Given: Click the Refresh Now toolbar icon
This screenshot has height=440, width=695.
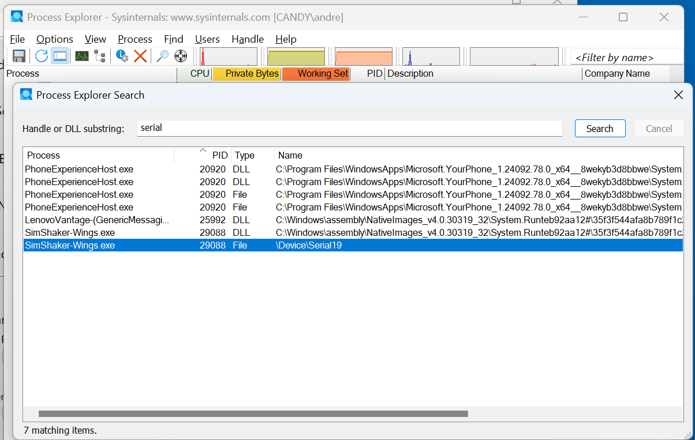Looking at the screenshot, I should coord(42,56).
